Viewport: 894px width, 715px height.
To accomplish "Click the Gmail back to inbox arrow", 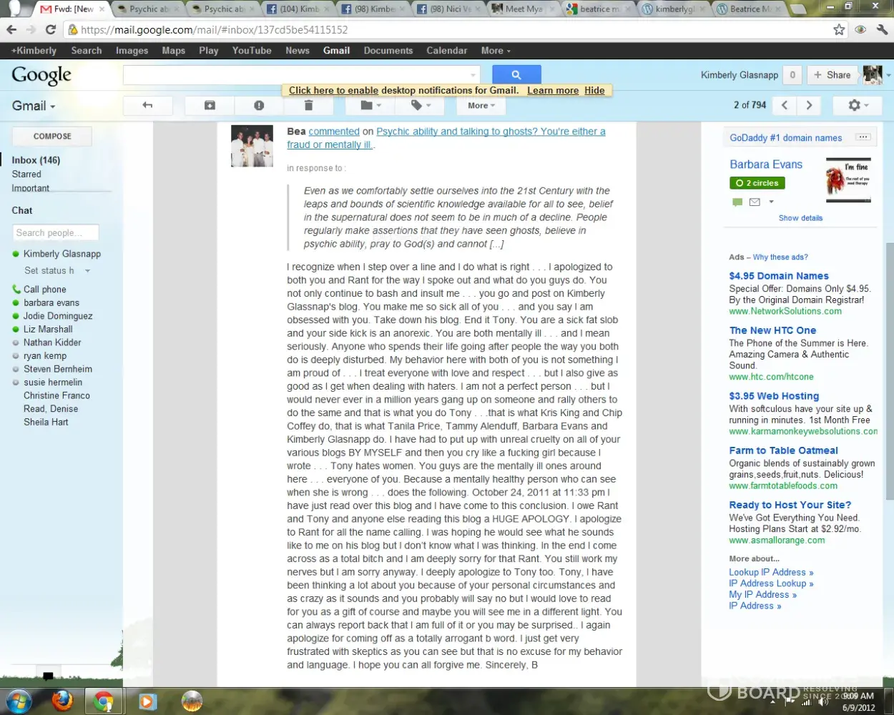I will (147, 105).
